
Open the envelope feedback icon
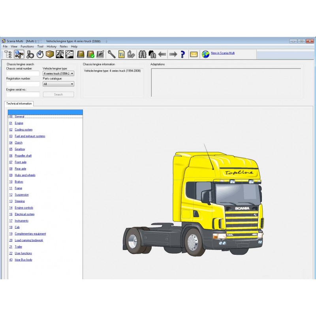(x=193, y=54)
